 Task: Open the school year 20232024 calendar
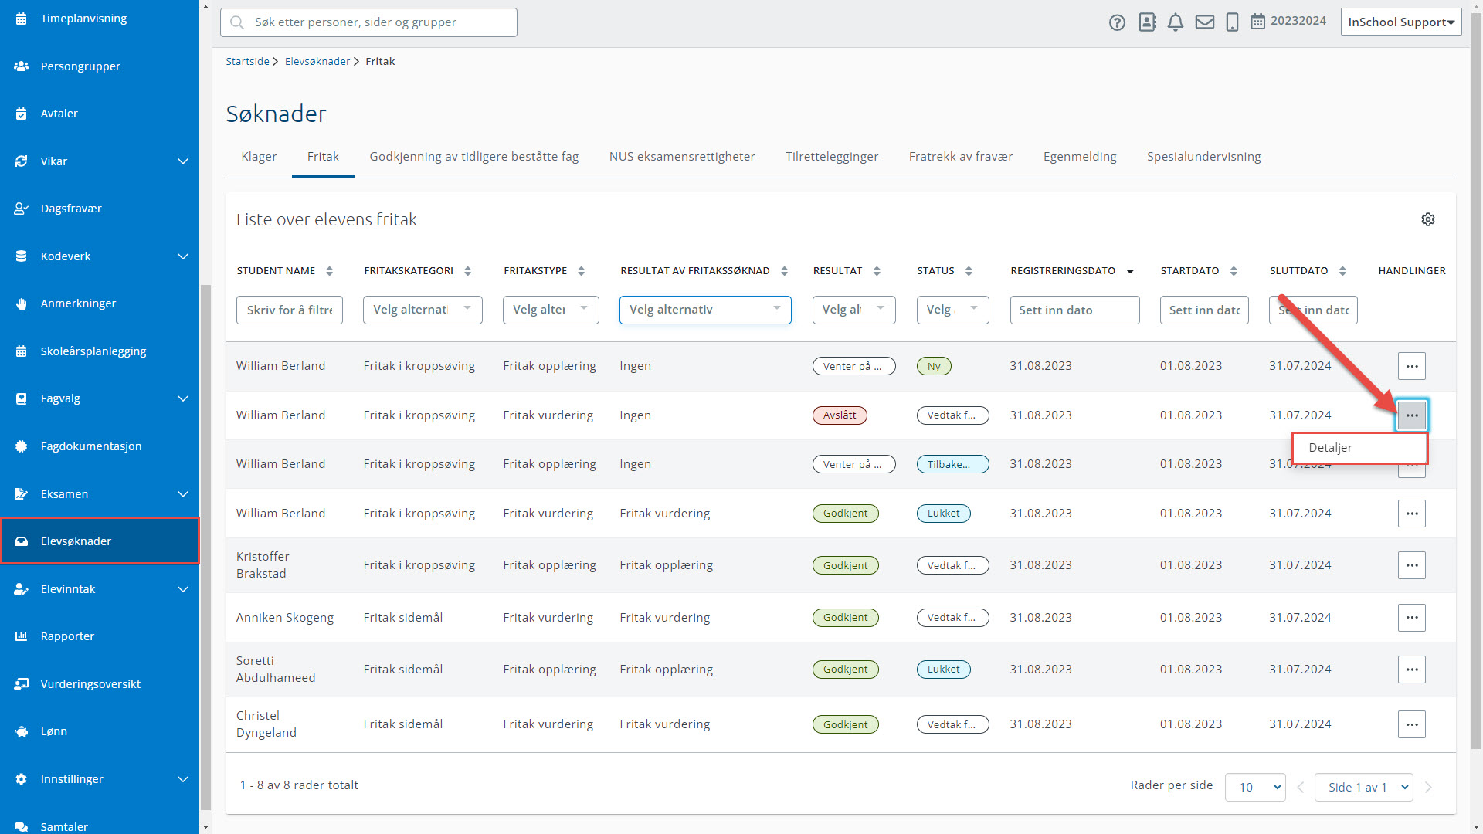tap(1288, 21)
